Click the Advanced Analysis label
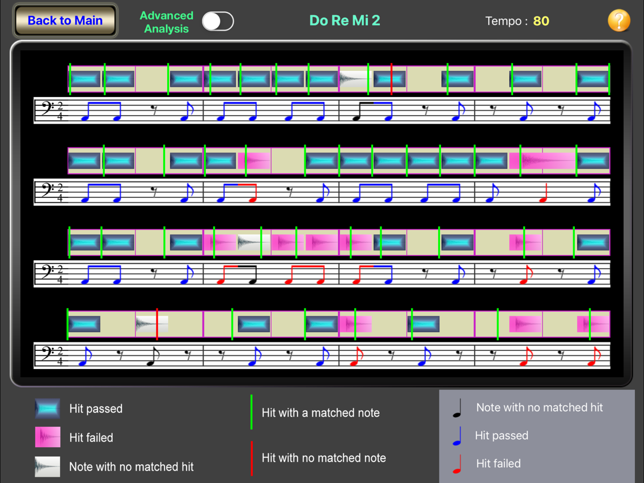The image size is (644, 483). point(166,22)
